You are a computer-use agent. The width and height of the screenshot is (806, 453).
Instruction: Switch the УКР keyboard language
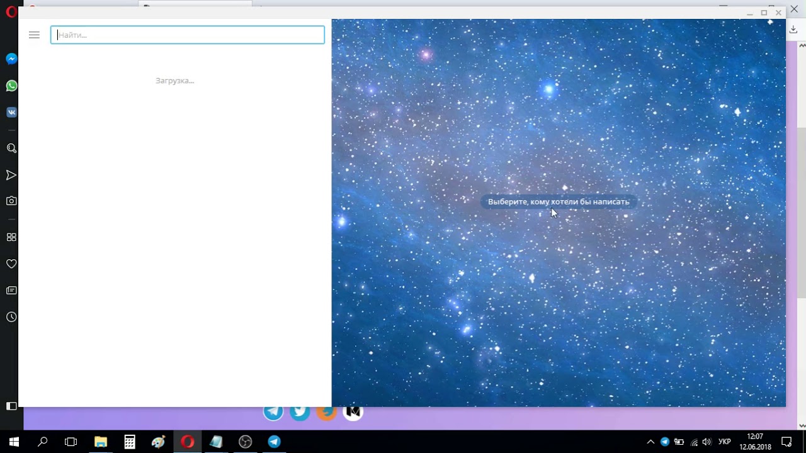tap(725, 442)
